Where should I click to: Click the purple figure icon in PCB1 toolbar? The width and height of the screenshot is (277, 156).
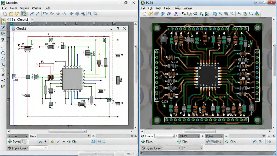click(x=176, y=14)
